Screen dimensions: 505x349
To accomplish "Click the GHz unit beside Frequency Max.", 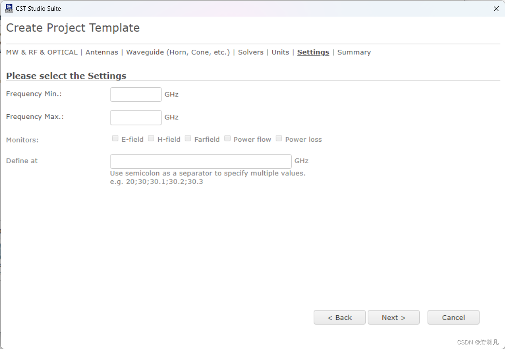I will [172, 117].
